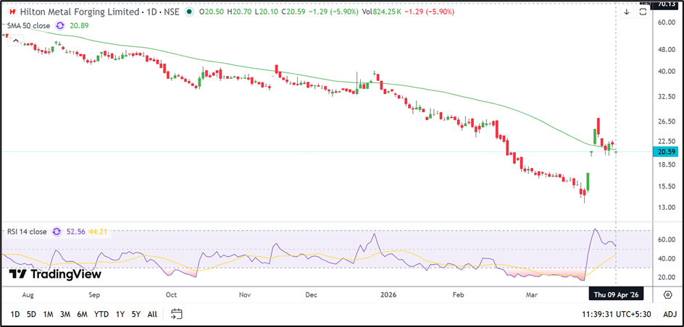Click the down arrow icon at top right
This screenshot has height=327, width=684.
tap(626, 12)
